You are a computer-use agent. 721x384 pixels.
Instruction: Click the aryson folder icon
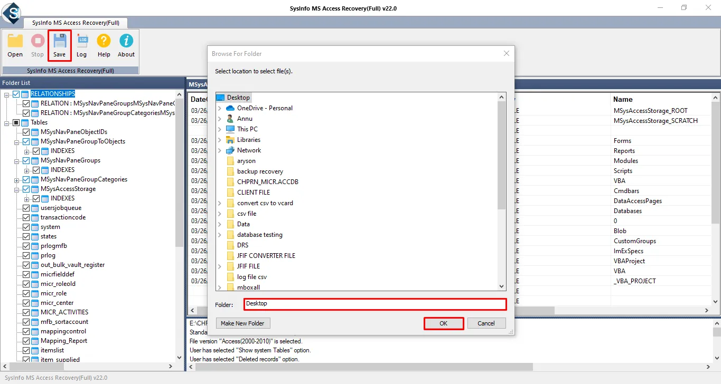point(230,161)
